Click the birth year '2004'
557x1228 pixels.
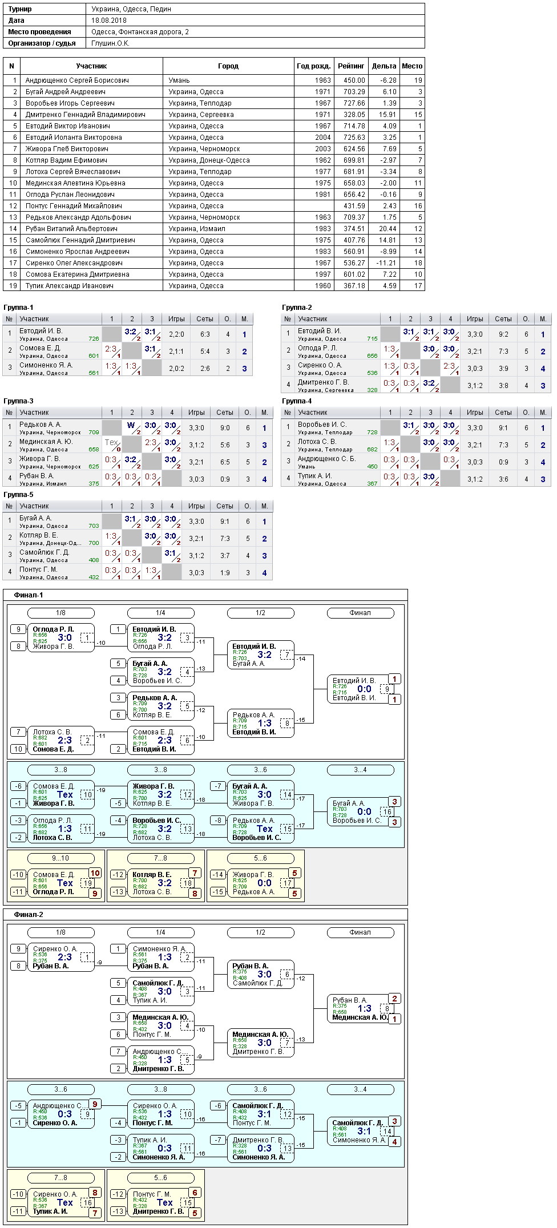click(323, 138)
